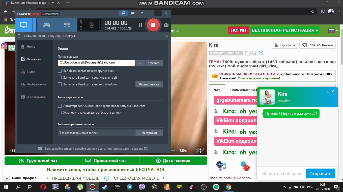Check 'Запускать Bandicam свёрнутым в трей'
343x192 pixels.
click(x=60, y=78)
